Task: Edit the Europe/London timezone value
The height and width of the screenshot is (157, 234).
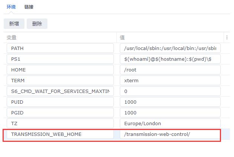Action: point(170,124)
